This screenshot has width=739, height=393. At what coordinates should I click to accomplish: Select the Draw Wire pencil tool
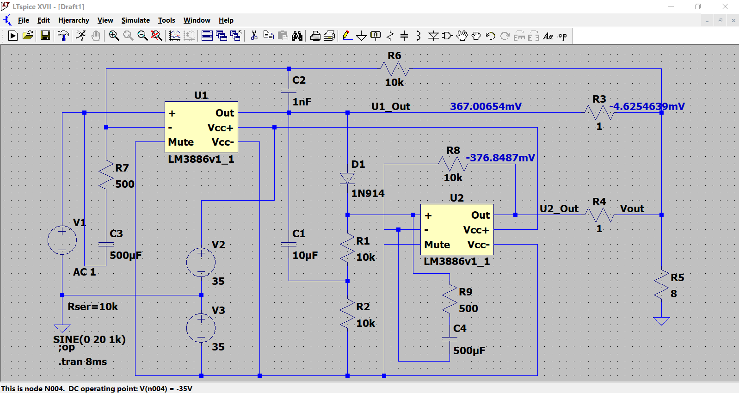tap(347, 36)
